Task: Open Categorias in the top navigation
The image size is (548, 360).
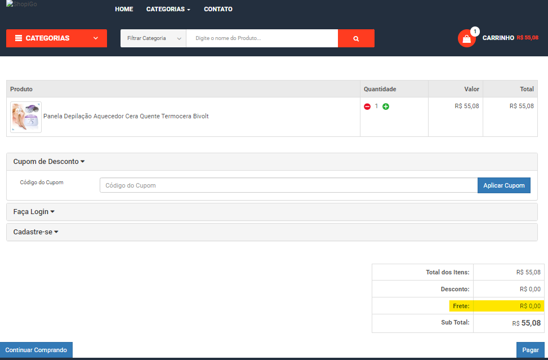Action: point(168,9)
